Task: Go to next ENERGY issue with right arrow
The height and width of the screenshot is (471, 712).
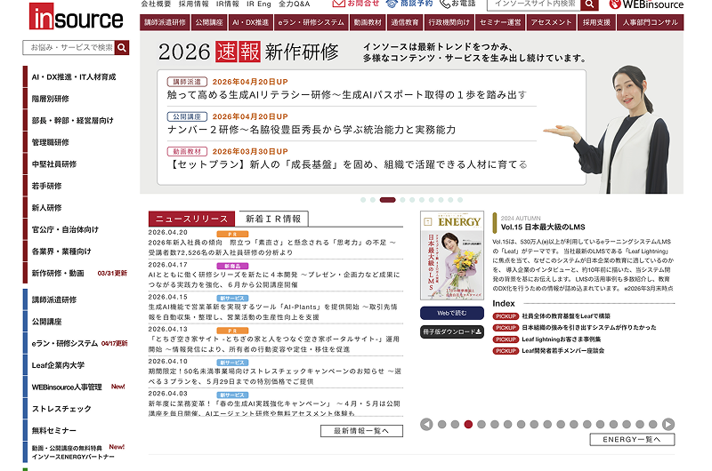Action: [668, 424]
